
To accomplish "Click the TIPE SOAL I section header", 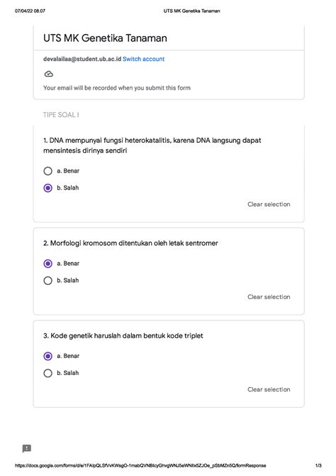I will click(x=61, y=115).
